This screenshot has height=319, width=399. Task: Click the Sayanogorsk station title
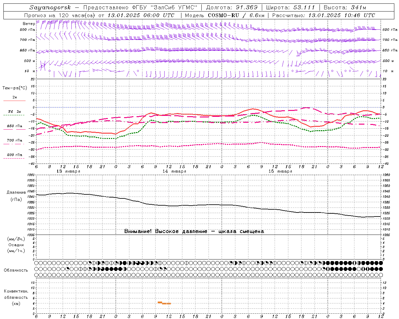pyautogui.click(x=50, y=7)
